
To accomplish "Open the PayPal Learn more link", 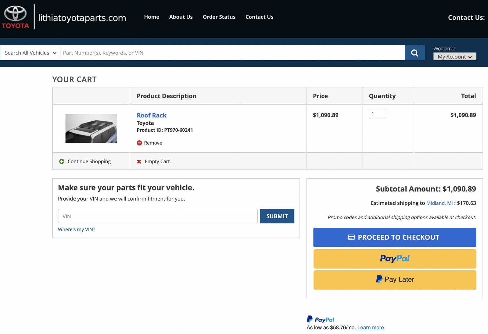I will [x=371, y=328].
